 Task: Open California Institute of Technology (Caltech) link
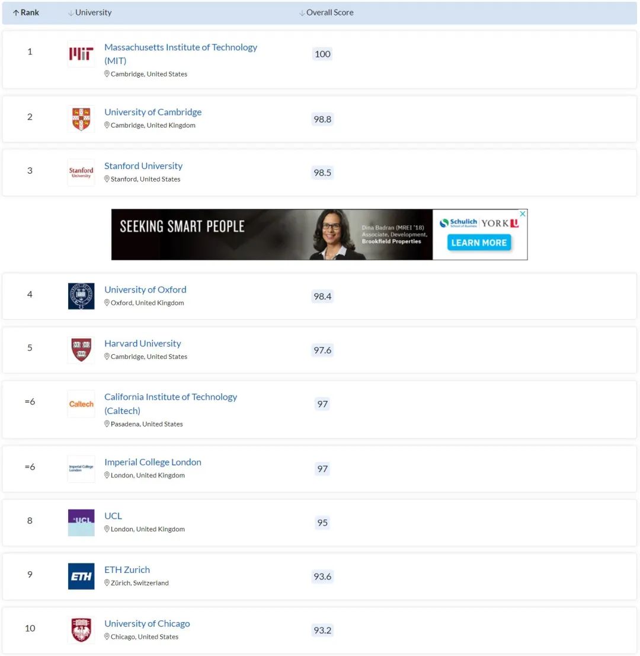pos(171,404)
